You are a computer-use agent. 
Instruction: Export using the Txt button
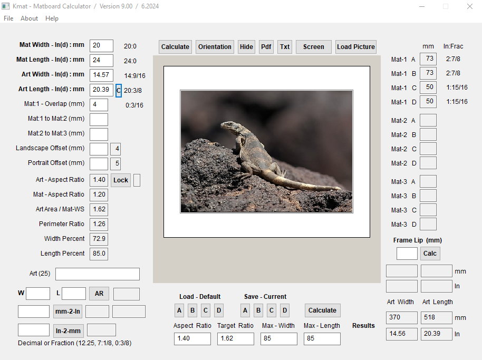pyautogui.click(x=285, y=47)
